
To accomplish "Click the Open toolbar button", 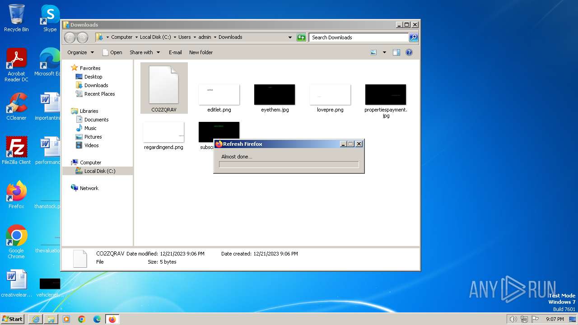I will coord(112,52).
